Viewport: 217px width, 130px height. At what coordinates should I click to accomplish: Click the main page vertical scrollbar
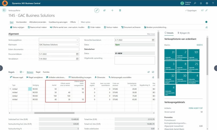tap(158, 55)
